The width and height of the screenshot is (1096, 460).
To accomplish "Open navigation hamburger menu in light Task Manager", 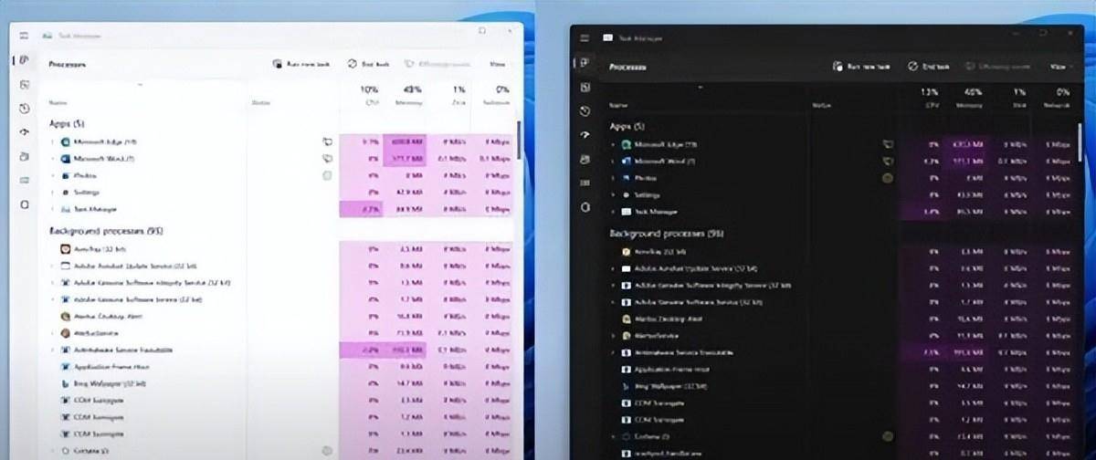I will pos(25,35).
